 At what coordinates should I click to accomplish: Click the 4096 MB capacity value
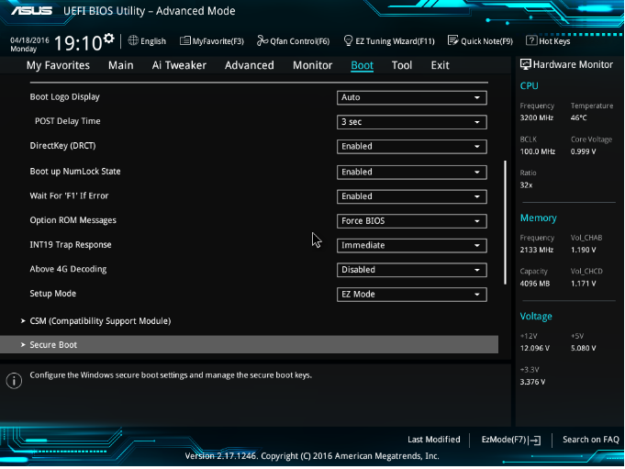(534, 284)
